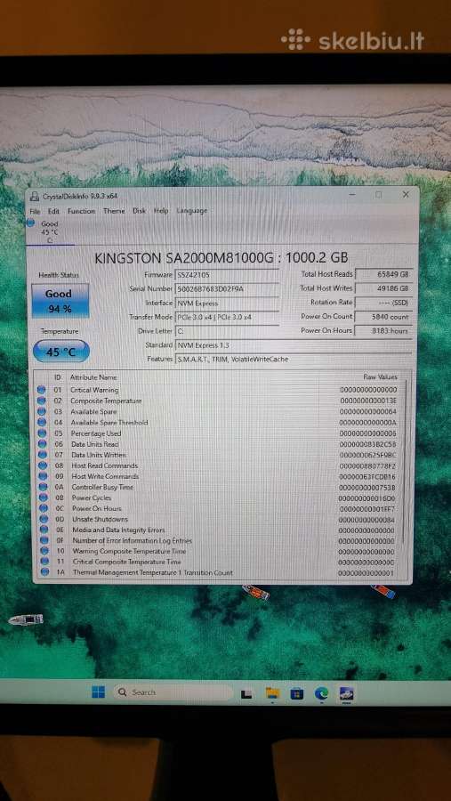Select Number of Error Information Log Entries
Image resolution: width=451 pixels, height=801 pixels.
coord(220,540)
